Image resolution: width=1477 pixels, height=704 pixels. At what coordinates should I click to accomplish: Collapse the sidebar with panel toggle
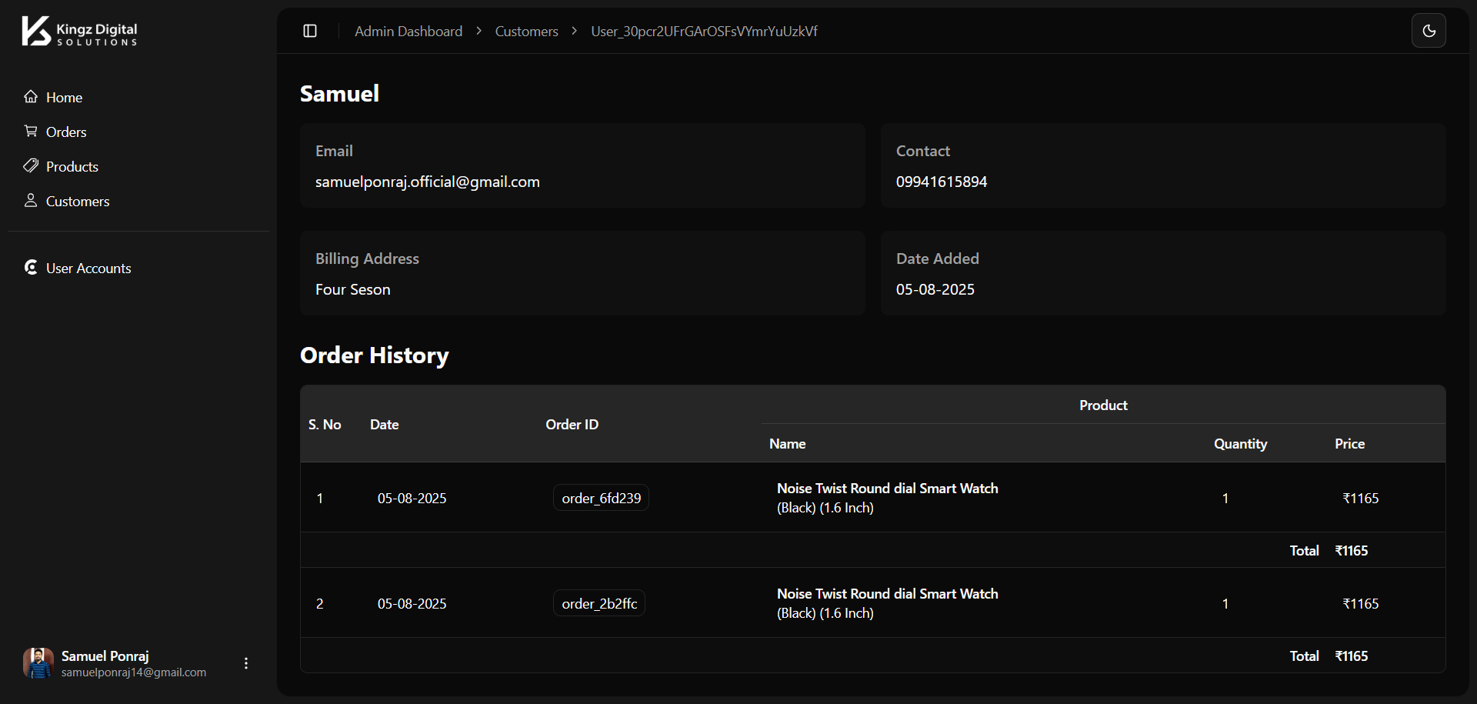pyautogui.click(x=310, y=31)
